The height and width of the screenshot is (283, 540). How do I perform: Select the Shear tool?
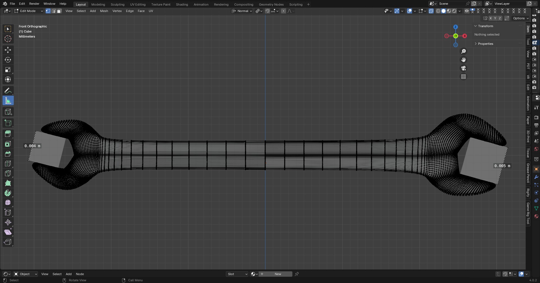click(x=8, y=232)
